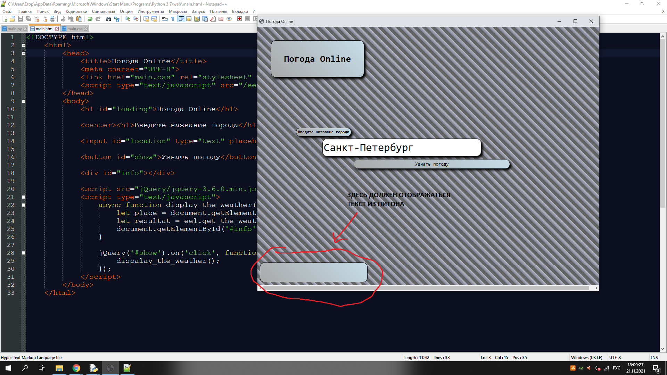Click the New file toolbar icon
Screen dimensions: 667x375
pyautogui.click(x=5, y=19)
